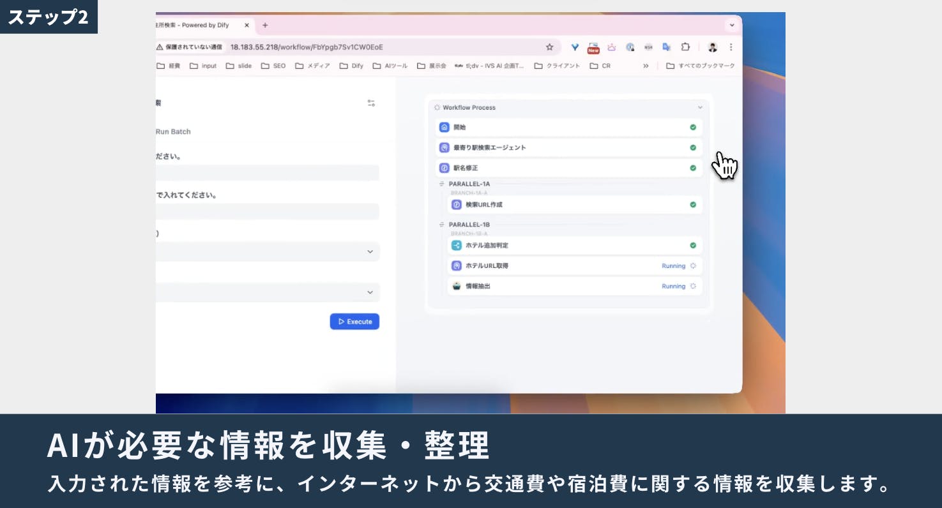Click the pink crown extension icon

612,47
